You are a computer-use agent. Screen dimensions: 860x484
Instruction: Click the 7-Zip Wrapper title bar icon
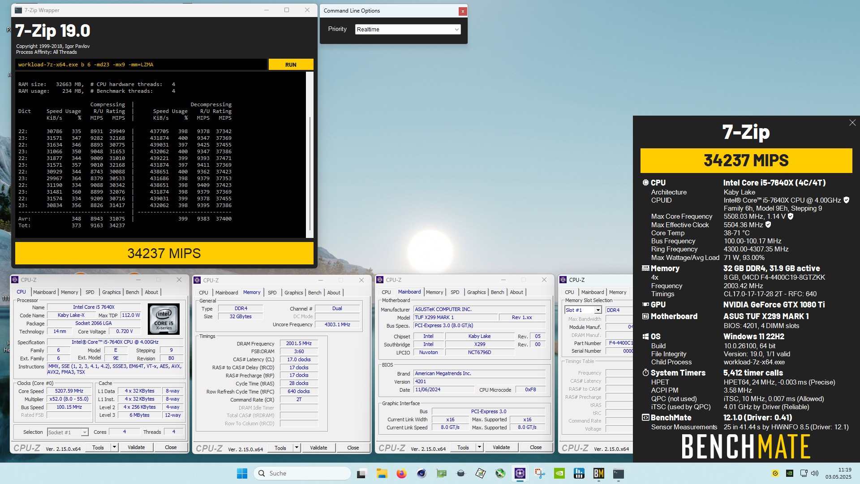coord(18,10)
